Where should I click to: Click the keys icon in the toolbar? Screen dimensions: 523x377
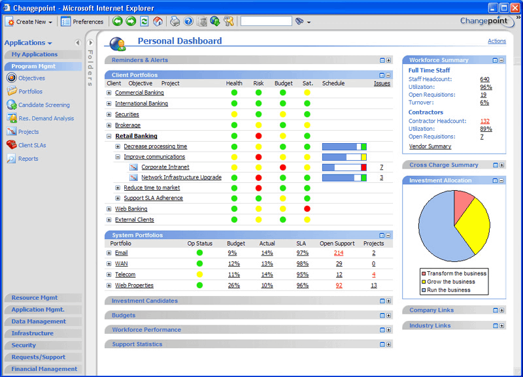point(229,22)
